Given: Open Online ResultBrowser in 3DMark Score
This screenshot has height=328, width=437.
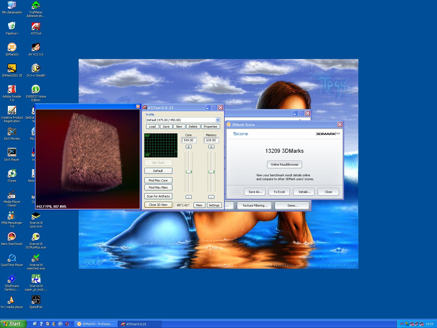Looking at the screenshot, I should pyautogui.click(x=284, y=165).
